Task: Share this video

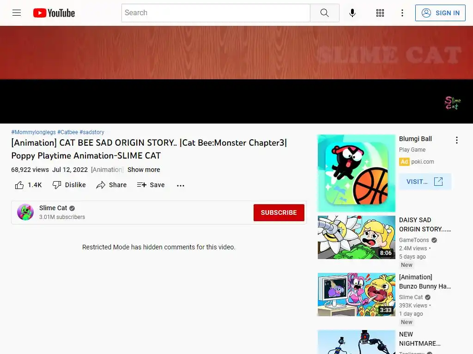Action: [x=111, y=185]
